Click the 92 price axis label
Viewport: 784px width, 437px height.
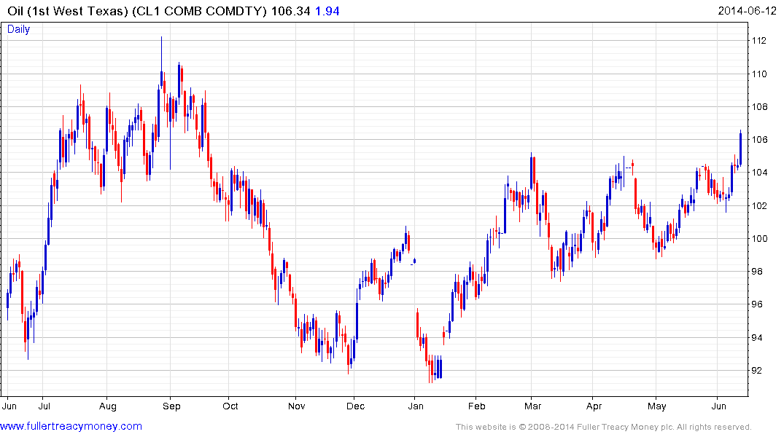757,370
